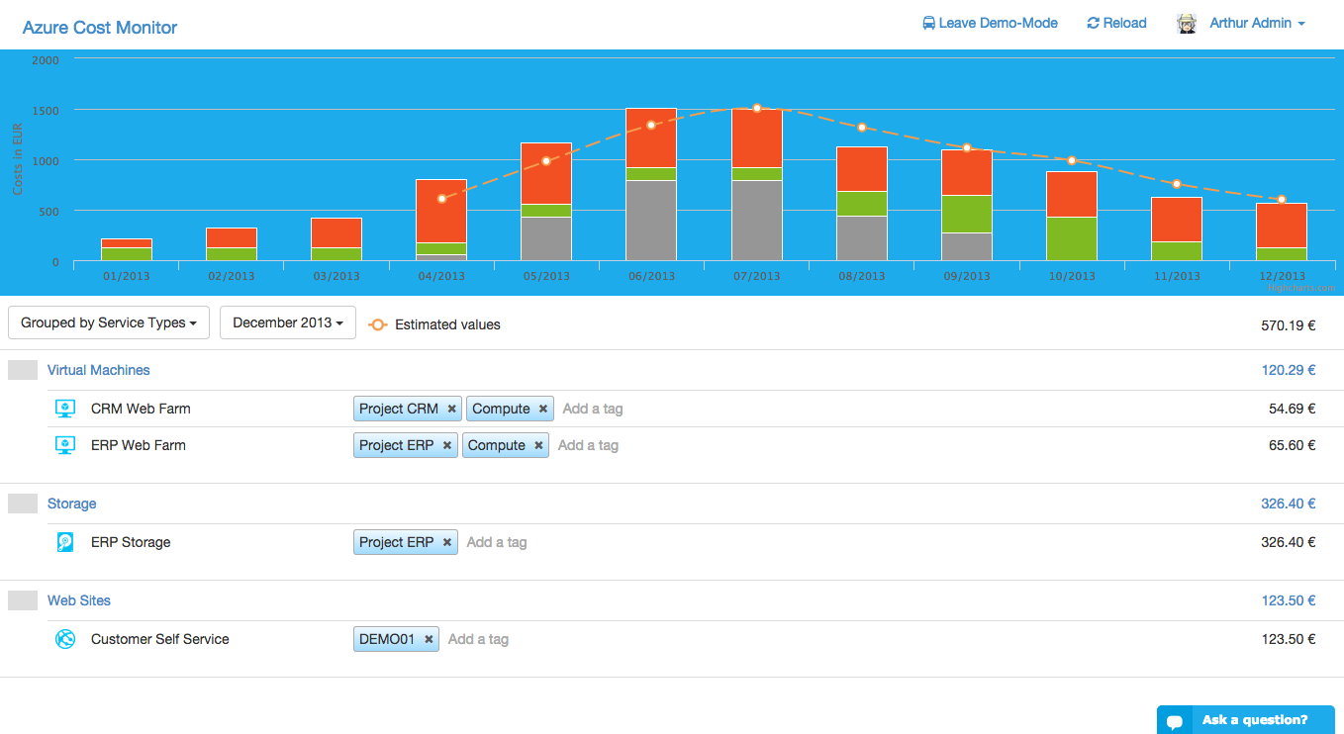Click the chat bubble icon in Ask a question
Viewport: 1344px width, 734px height.
(x=1175, y=721)
